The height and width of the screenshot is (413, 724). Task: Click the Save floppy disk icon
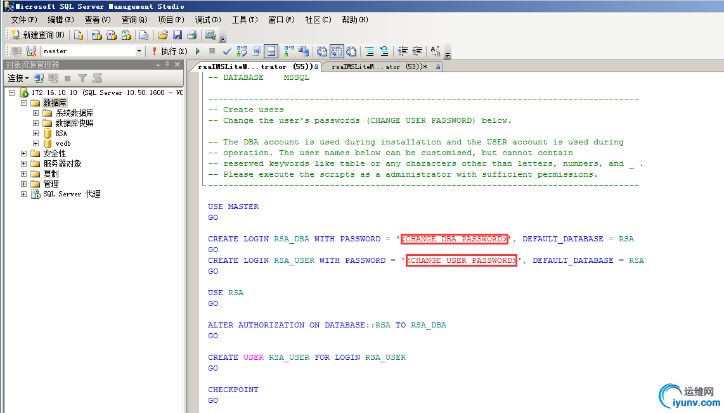pyautogui.click(x=178, y=35)
